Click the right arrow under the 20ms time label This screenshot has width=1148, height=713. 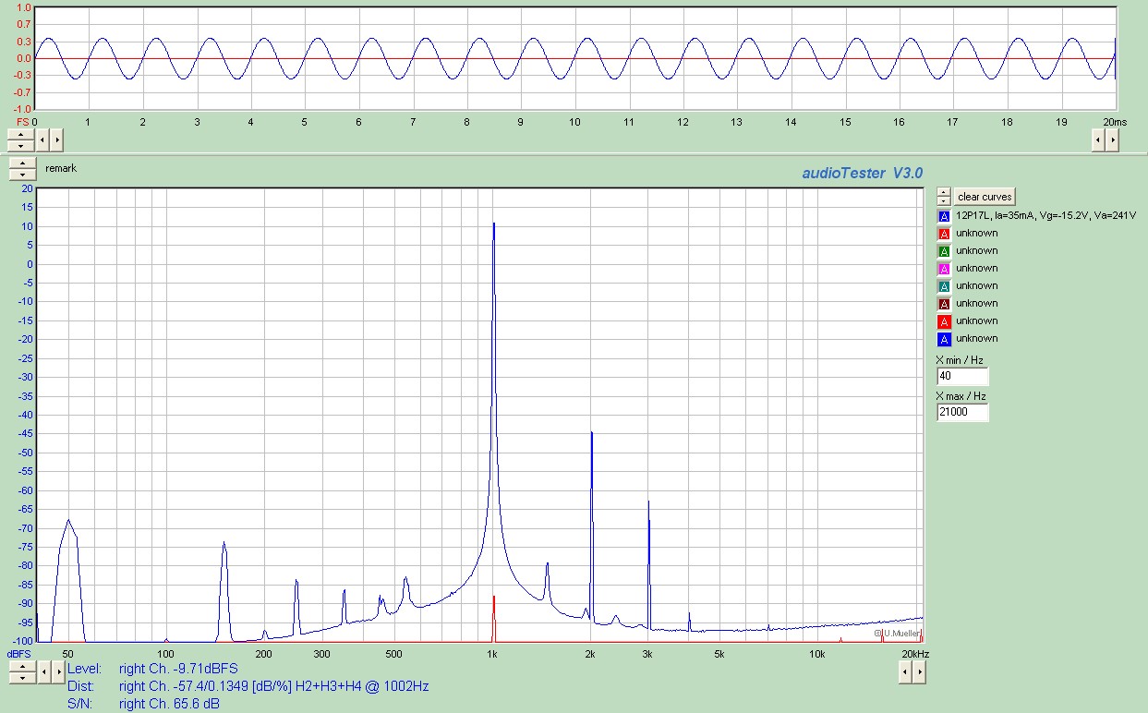click(x=1113, y=140)
